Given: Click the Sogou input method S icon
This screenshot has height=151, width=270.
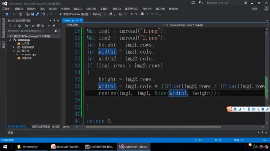Looking at the screenshot, I should click(229, 109).
